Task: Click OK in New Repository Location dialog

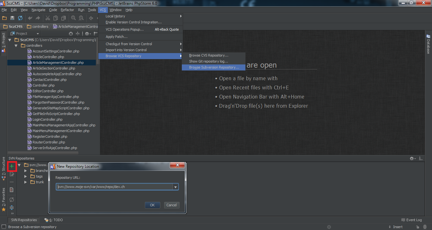Action: coord(152,205)
